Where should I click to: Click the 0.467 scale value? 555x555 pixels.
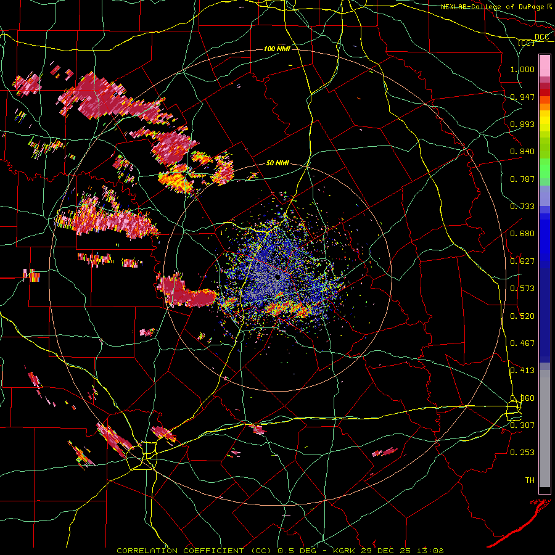click(x=522, y=343)
